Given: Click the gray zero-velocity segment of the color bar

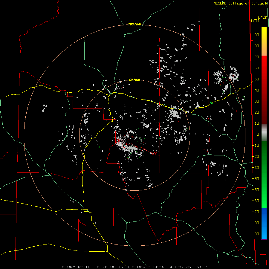Looking at the screenshot, I should [x=264, y=132].
